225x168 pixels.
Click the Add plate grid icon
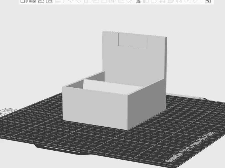tap(32, 1)
